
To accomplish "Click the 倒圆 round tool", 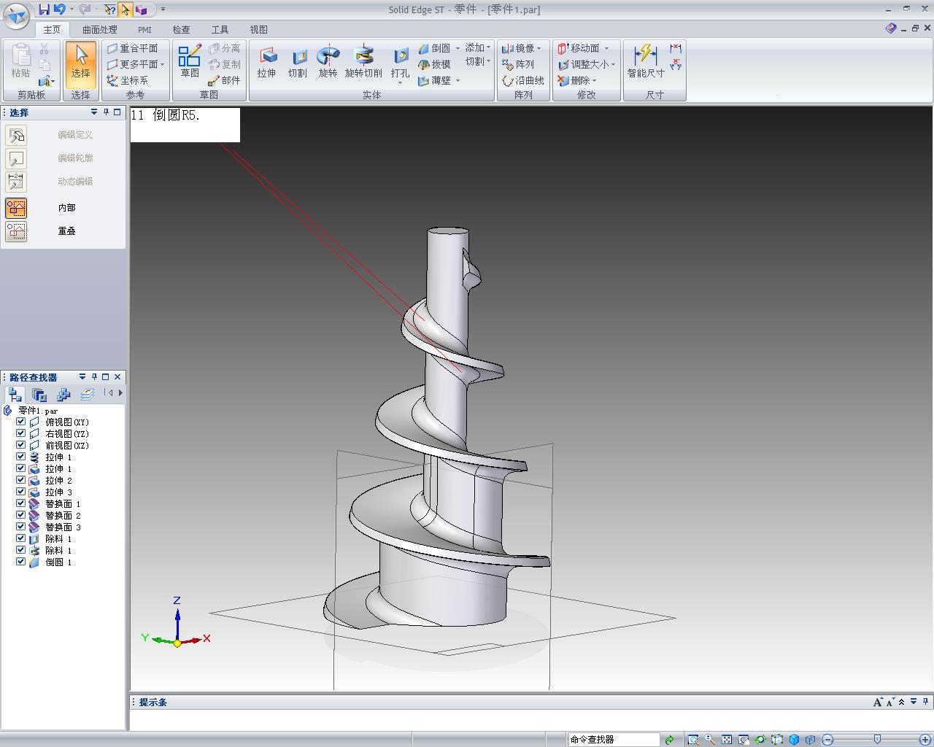I will (x=435, y=48).
